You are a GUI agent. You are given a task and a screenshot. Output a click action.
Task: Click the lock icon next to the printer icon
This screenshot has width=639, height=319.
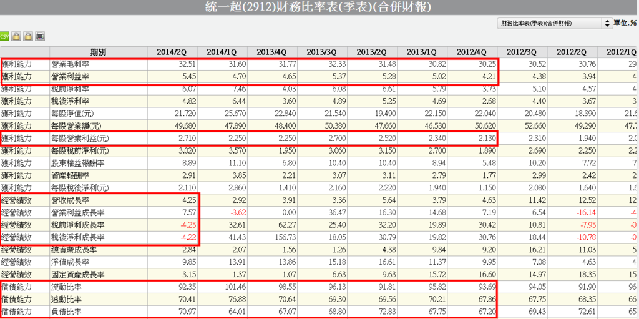coord(27,36)
